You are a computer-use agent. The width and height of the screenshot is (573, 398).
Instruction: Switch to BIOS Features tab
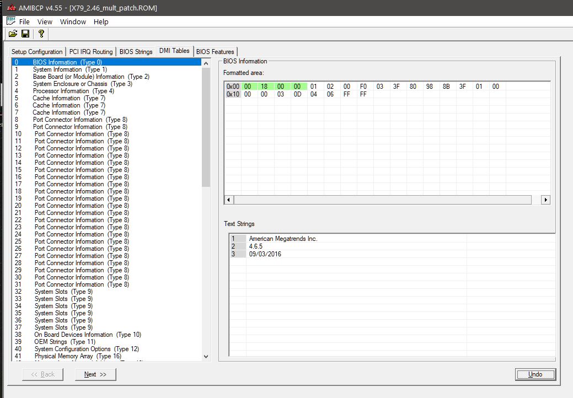[x=215, y=51]
